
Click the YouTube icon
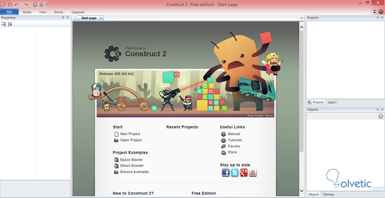(x=253, y=173)
